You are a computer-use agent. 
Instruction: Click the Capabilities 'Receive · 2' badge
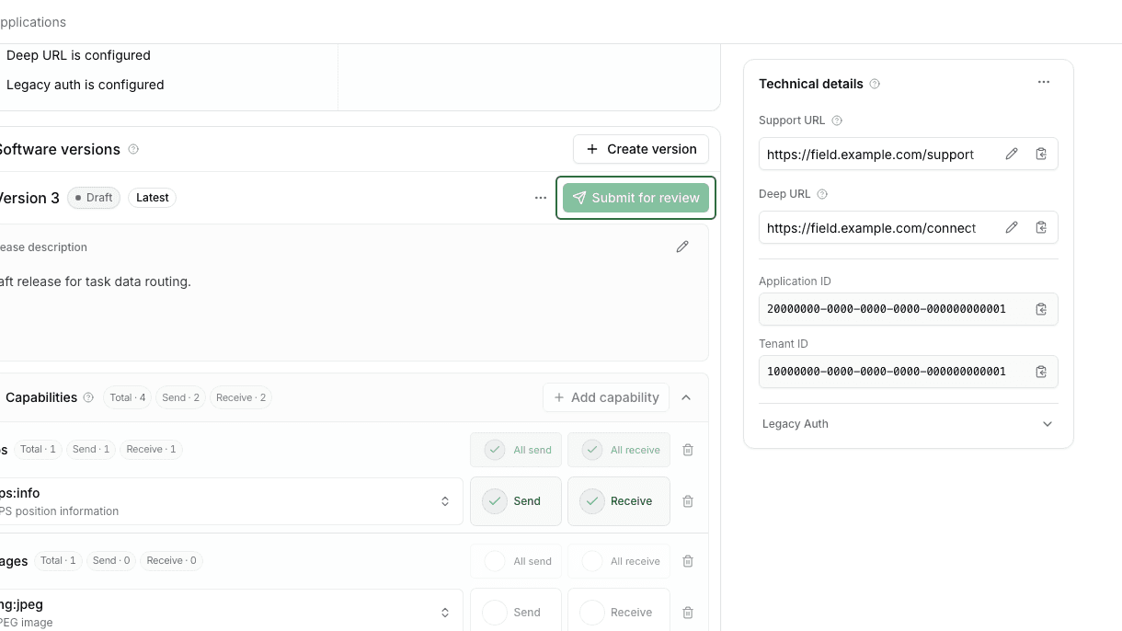pyautogui.click(x=241, y=397)
